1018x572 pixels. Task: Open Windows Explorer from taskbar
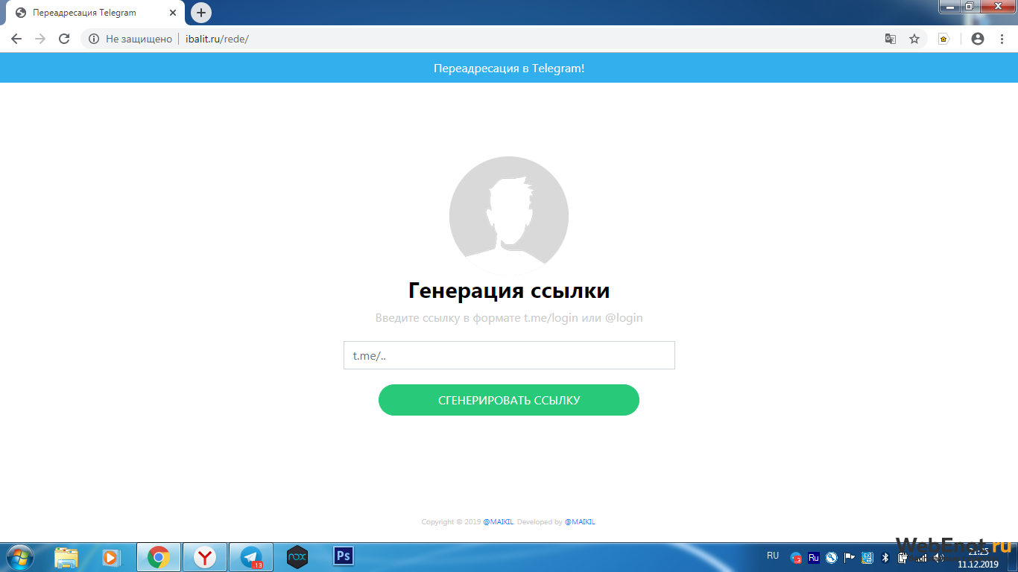66,557
